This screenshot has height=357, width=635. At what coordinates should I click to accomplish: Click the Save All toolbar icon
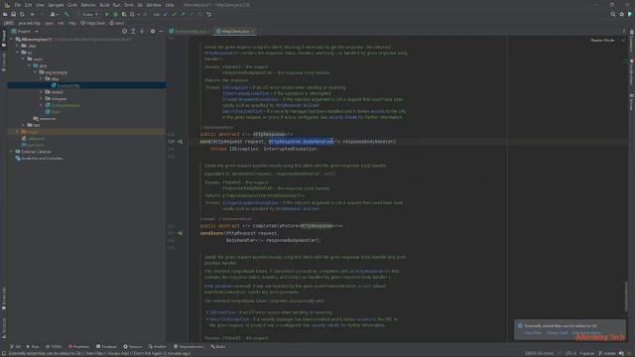click(x=13, y=14)
